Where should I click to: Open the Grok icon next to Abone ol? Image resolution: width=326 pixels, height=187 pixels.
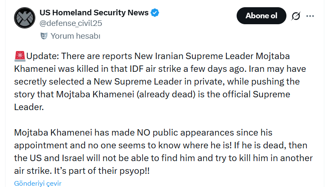[x=296, y=17]
